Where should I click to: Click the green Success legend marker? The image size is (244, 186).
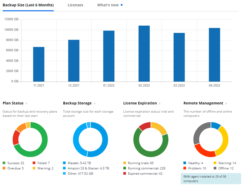tap(3, 163)
